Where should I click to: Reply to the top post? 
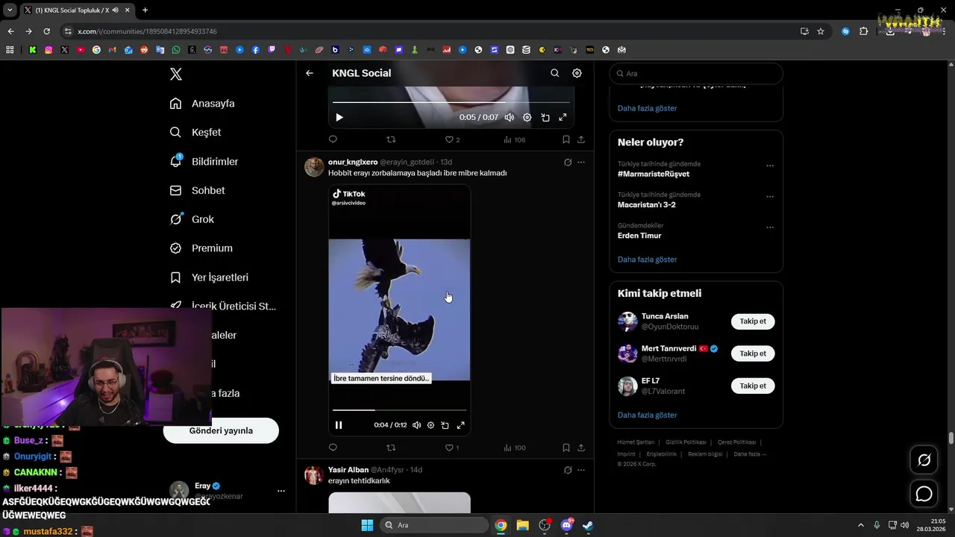click(333, 139)
